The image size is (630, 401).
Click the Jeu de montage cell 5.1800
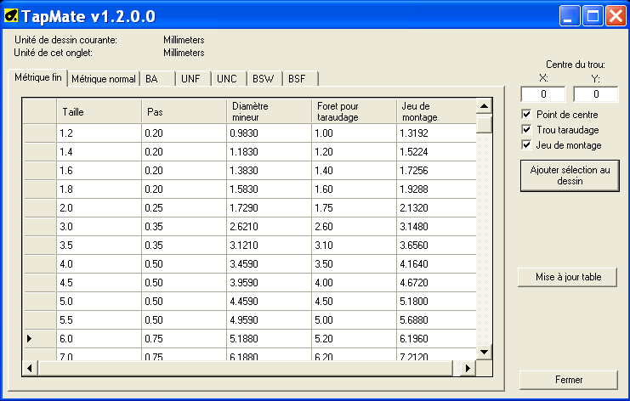tap(436, 302)
